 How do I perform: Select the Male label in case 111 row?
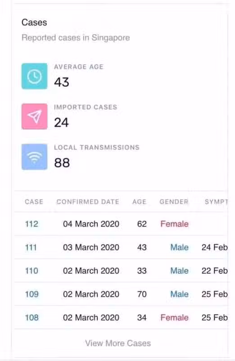coord(180,247)
